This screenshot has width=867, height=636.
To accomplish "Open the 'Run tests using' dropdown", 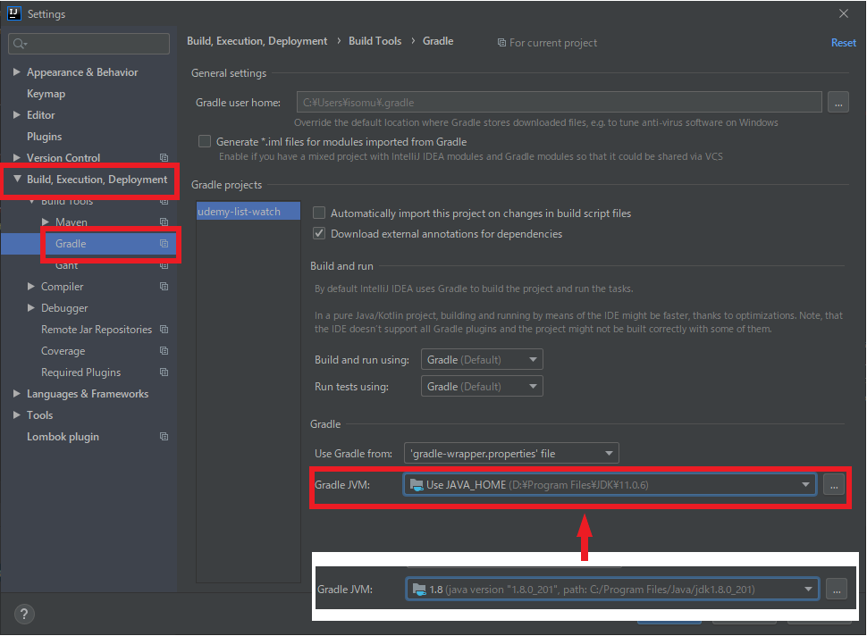I will click(482, 386).
